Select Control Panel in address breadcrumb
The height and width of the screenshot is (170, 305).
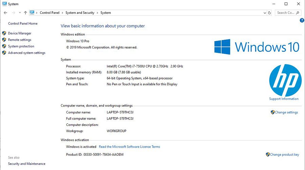[x=49, y=13]
